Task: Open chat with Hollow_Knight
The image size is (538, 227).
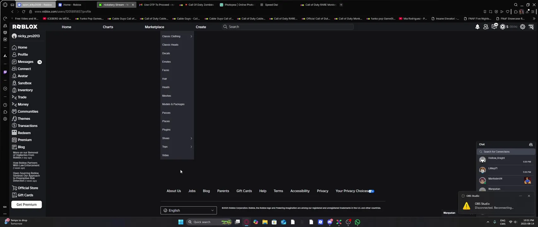Action: [506, 160]
